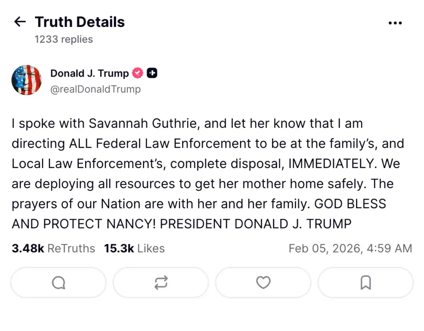
Task: Click the Feb 05, 2026 timestamp
Action: click(x=350, y=248)
